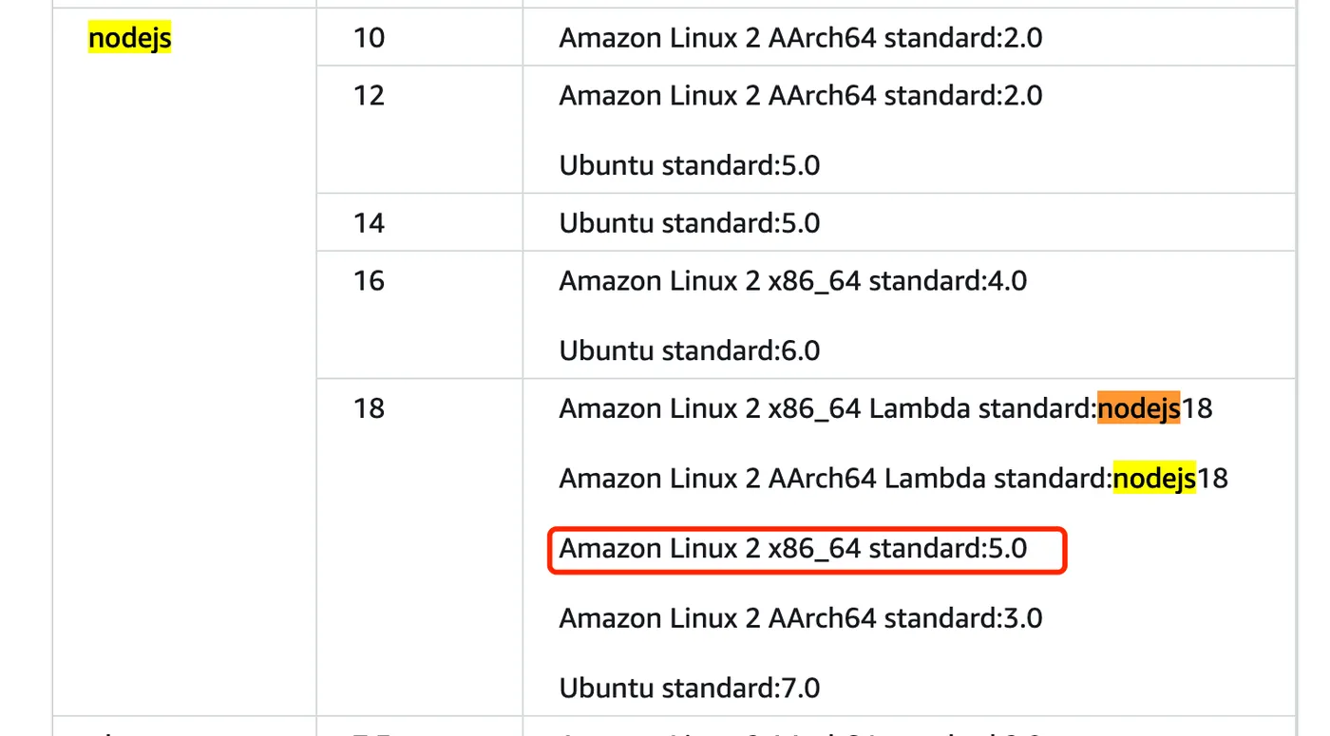The image size is (1330, 736).
Task: Click the 18 after the orange nodejs highlight
Action: coord(1197,408)
